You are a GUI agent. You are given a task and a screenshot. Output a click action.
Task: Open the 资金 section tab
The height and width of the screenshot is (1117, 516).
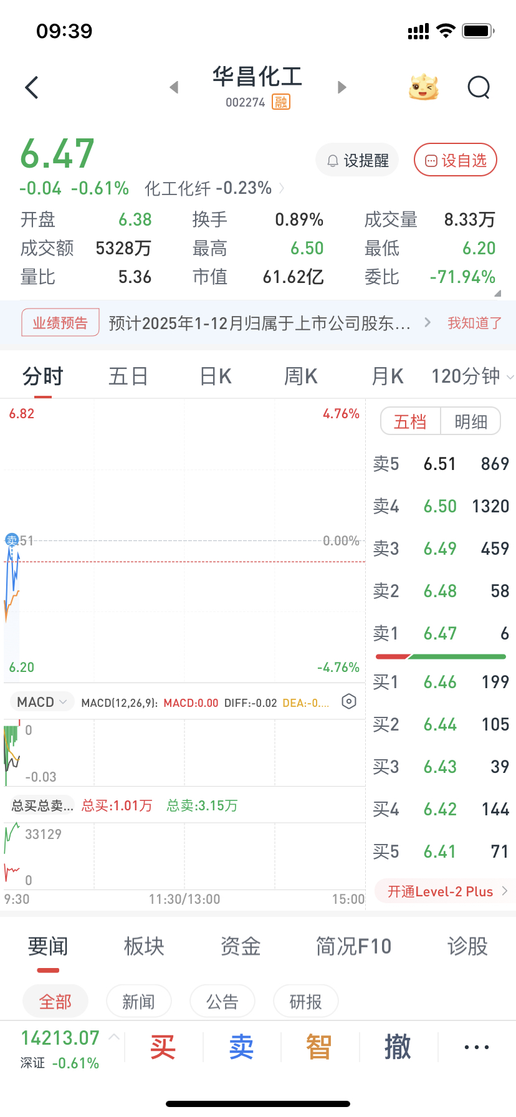coord(241,946)
